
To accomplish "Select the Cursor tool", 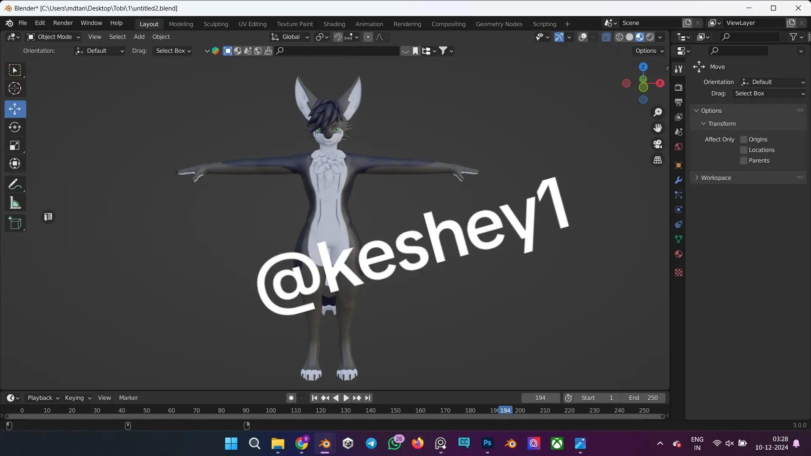I will pyautogui.click(x=15, y=89).
